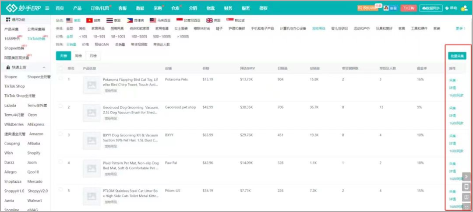
Task: Click 1688同款 link for Geoorood row
Action: pos(456,123)
